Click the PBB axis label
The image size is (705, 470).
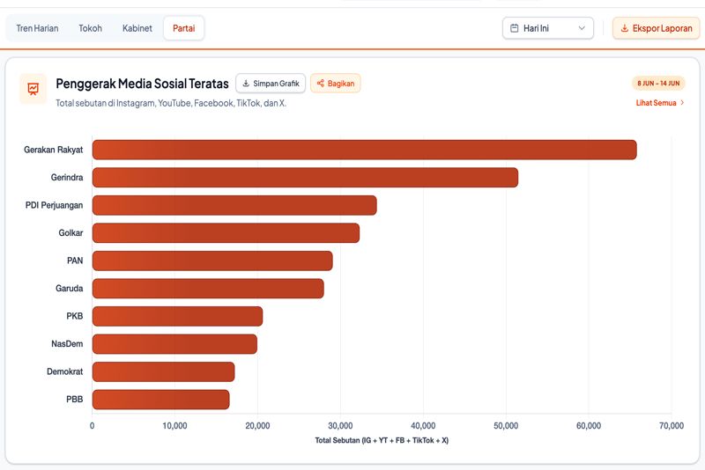point(75,400)
